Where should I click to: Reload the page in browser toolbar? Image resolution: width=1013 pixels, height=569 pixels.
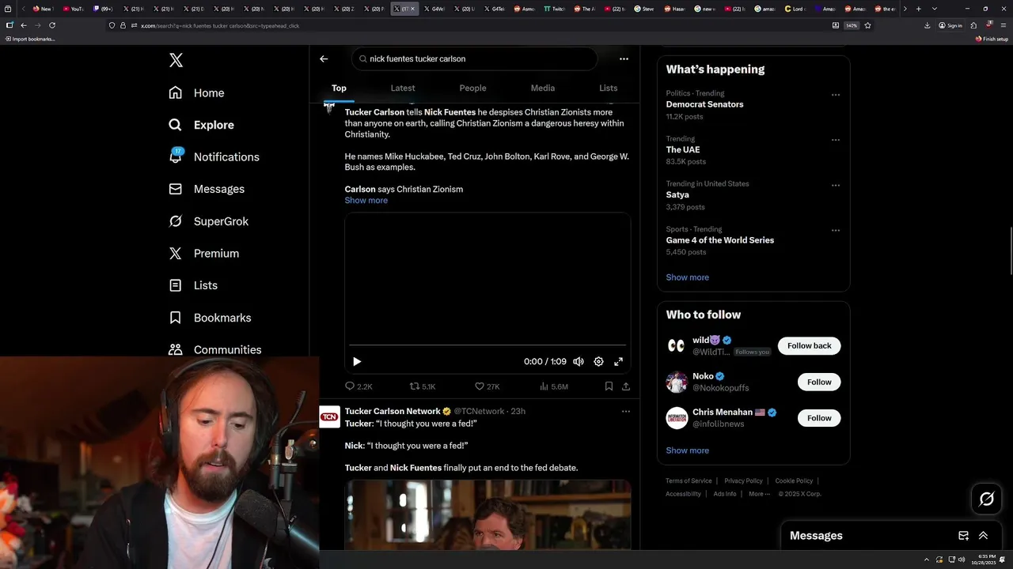[52, 25]
